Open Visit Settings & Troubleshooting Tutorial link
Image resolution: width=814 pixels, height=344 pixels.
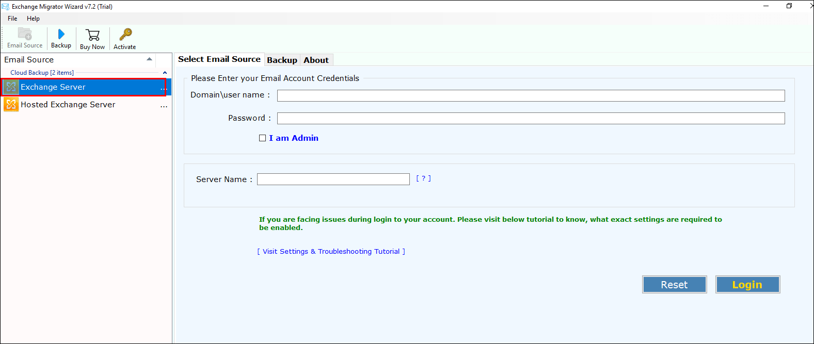331,252
